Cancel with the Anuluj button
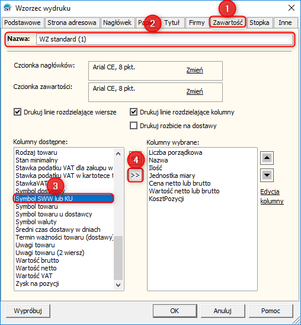 [x=223, y=311]
